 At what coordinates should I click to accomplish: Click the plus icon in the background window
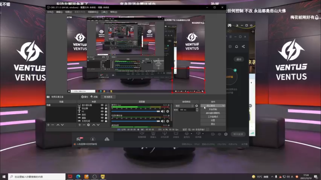[253, 32]
